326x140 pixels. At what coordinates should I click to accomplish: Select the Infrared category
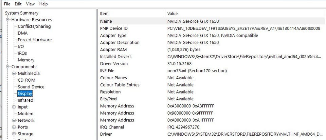(x=25, y=100)
